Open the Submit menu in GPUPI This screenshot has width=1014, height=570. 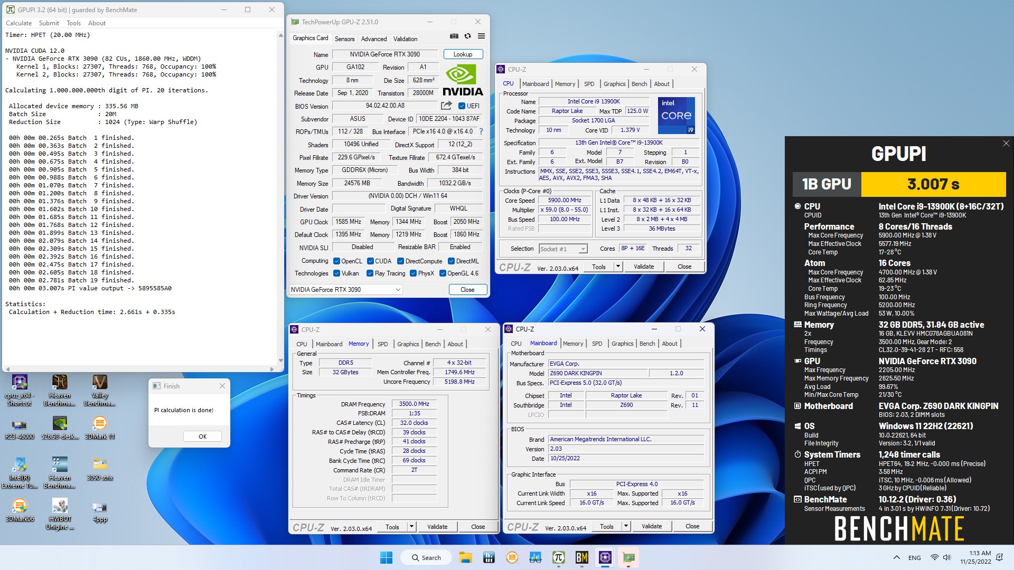pyautogui.click(x=49, y=23)
